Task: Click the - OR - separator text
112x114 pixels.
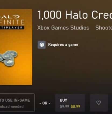Action: [45, 103]
